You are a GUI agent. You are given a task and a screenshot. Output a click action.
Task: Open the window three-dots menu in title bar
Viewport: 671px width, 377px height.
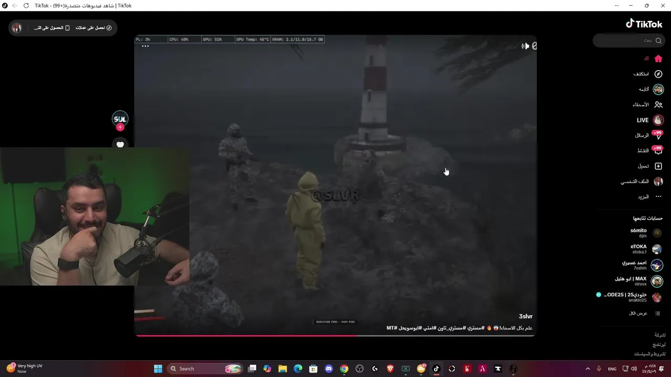tap(616, 5)
